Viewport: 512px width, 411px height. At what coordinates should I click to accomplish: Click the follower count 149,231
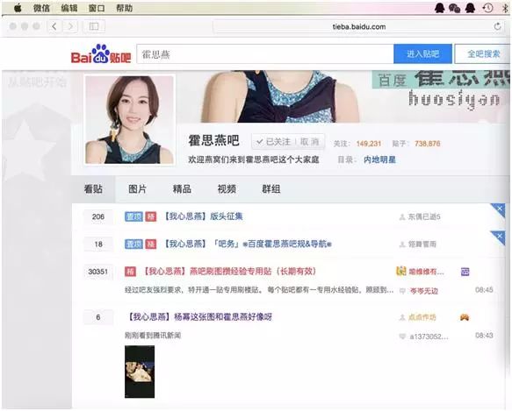pos(368,144)
